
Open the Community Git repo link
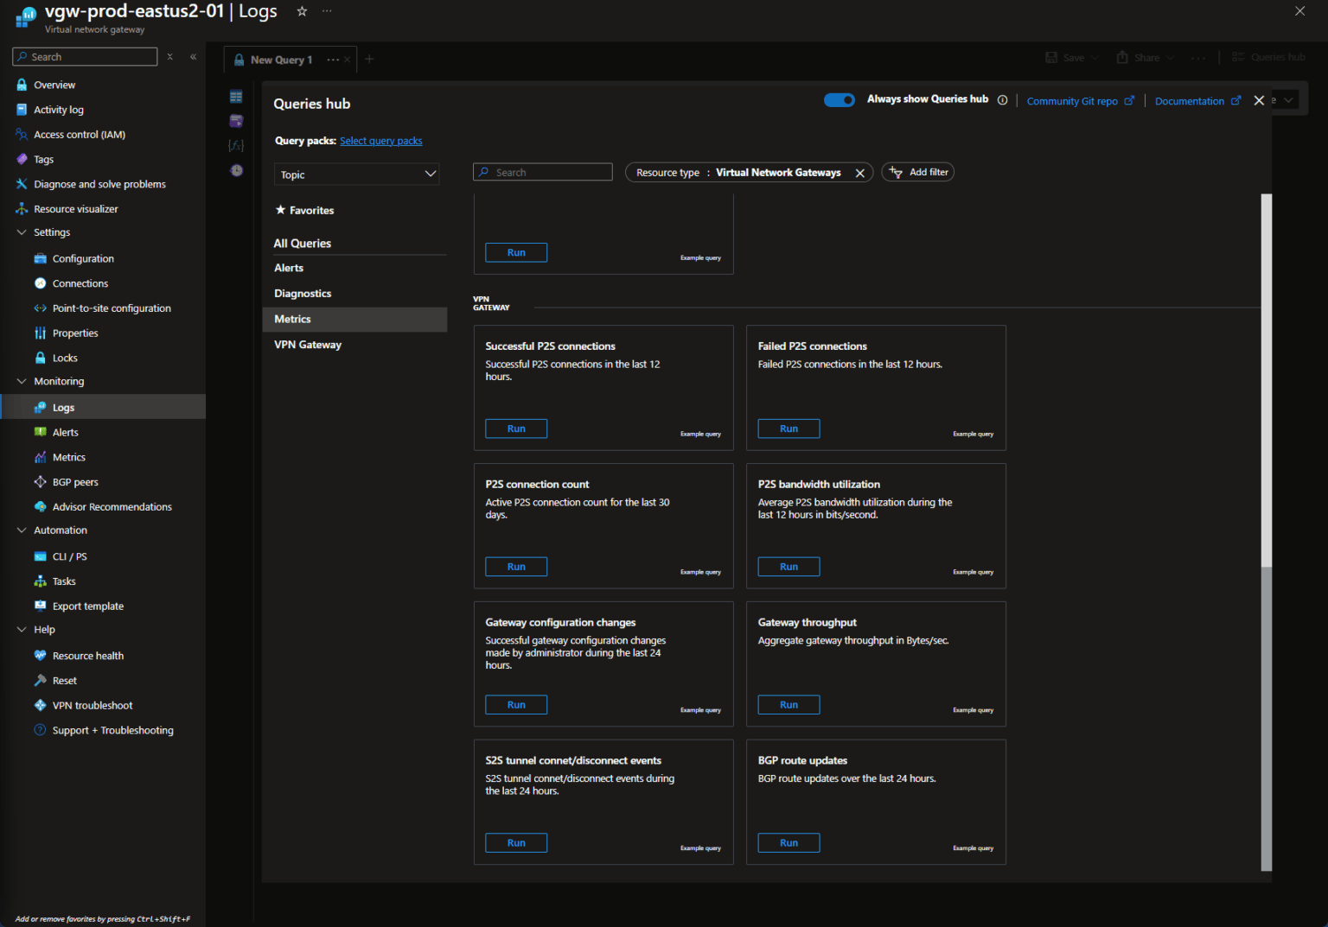(x=1080, y=101)
